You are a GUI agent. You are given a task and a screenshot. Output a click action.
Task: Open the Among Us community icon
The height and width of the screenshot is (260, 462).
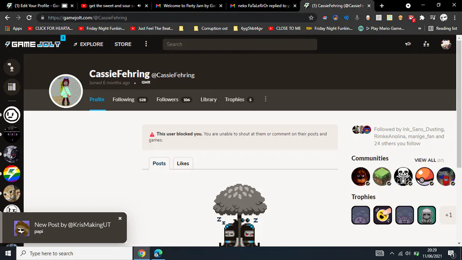(446, 176)
